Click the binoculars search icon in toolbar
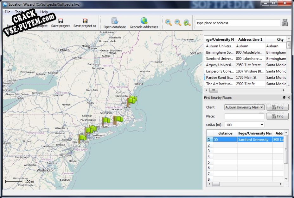Screen dimensions: 294x198 [x=285, y=23]
